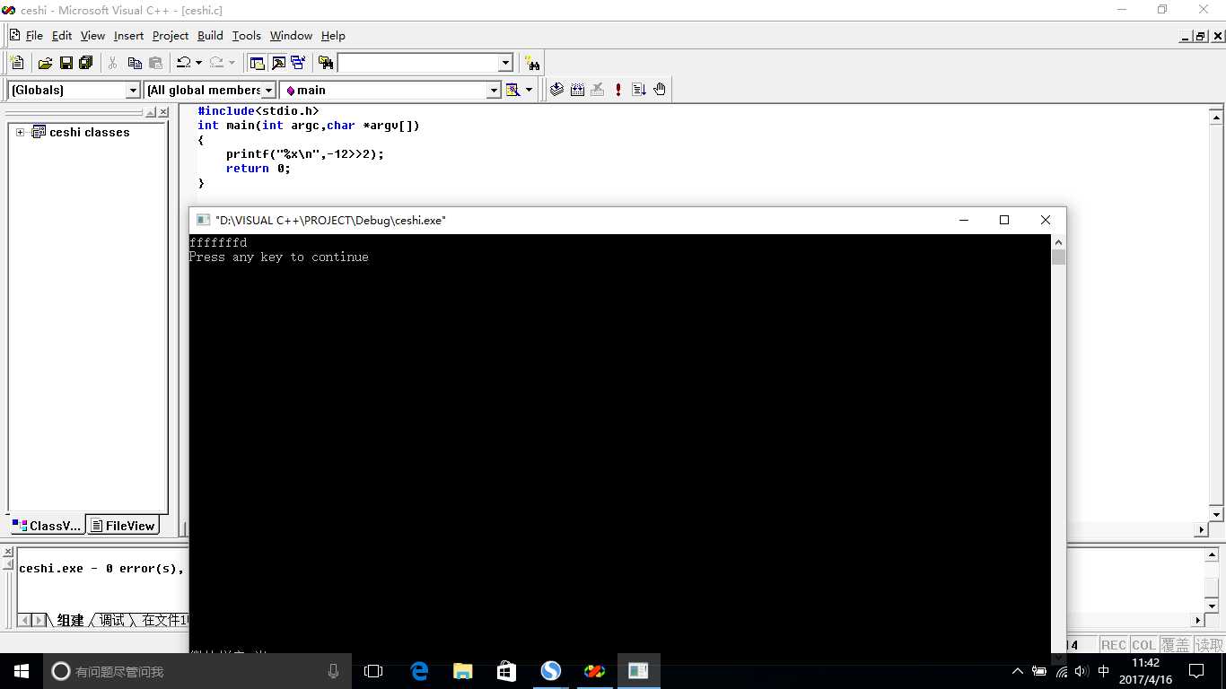Click the Save All icon

(86, 63)
